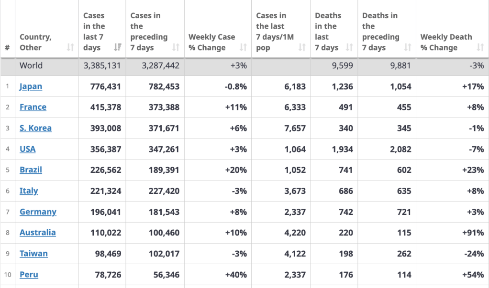Image resolution: width=489 pixels, height=288 pixels.
Task: Click sort icon for Cases in last 7 days
Action: (x=117, y=47)
